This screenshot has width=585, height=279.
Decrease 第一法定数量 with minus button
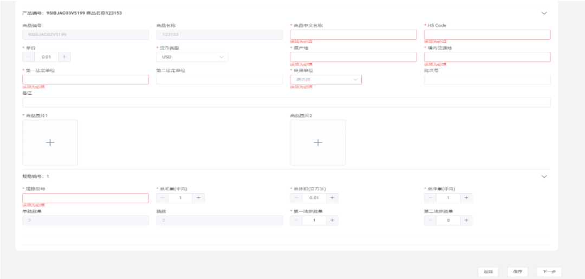point(296,220)
